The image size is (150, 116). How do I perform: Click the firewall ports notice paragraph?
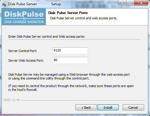click(x=71, y=88)
